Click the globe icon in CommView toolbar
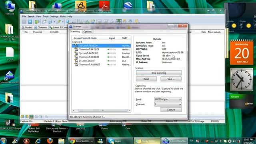 point(68,22)
